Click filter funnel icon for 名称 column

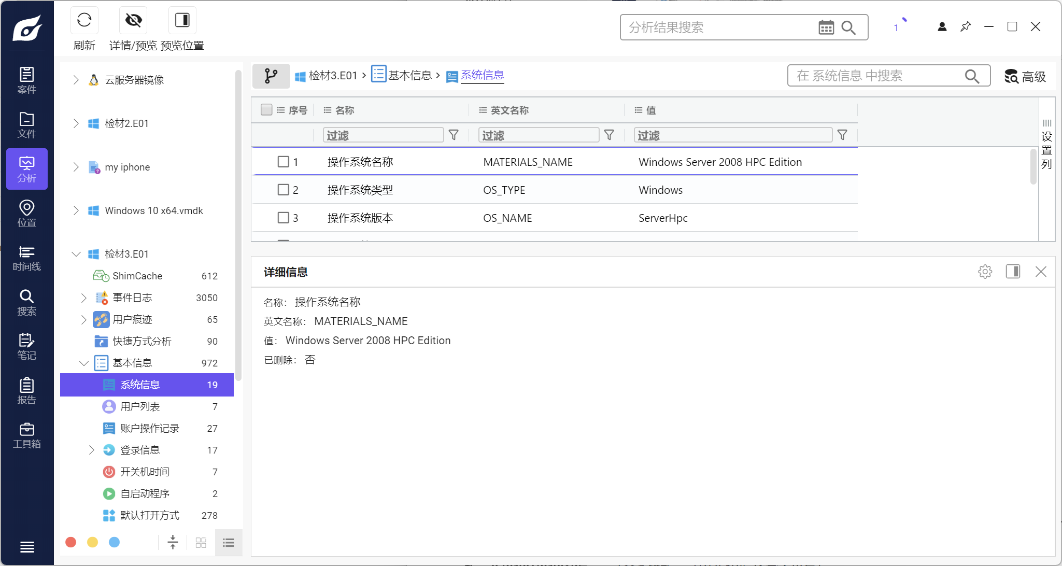coord(454,135)
